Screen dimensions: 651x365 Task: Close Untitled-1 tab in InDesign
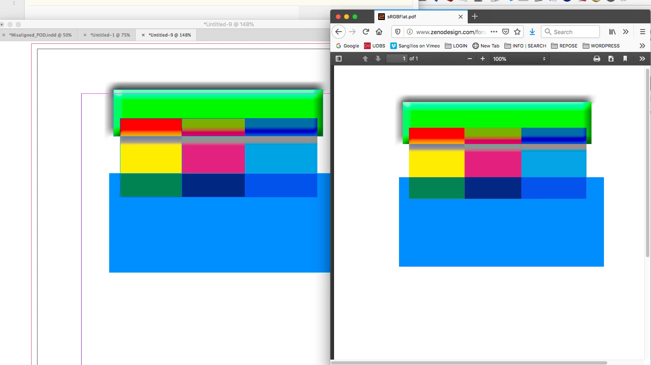click(85, 35)
